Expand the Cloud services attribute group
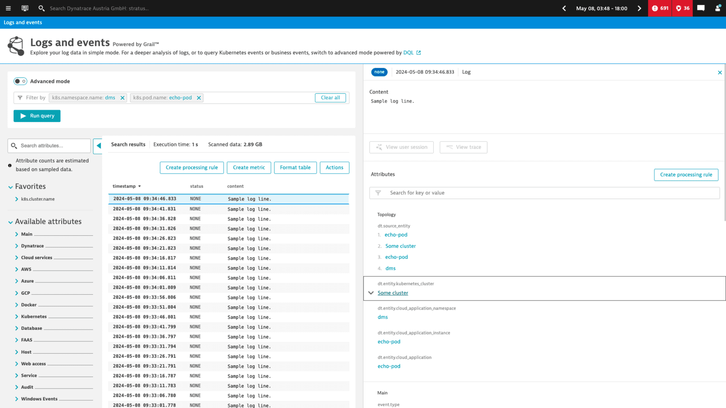 tap(17, 258)
